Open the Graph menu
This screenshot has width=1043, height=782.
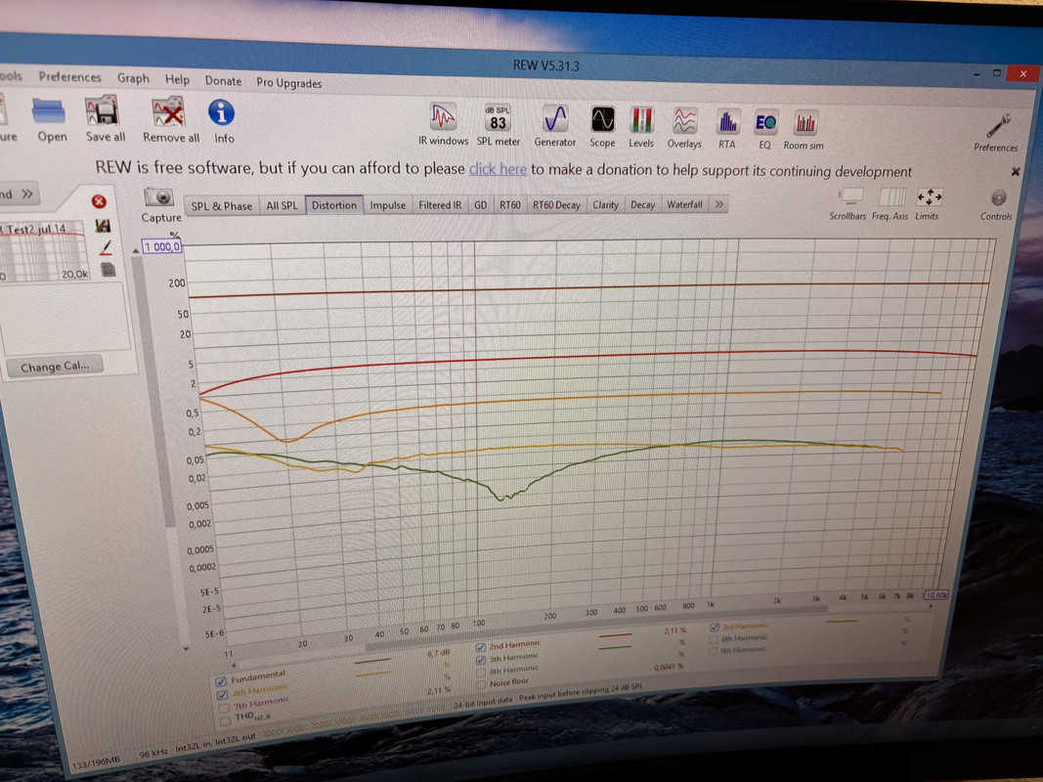click(133, 78)
